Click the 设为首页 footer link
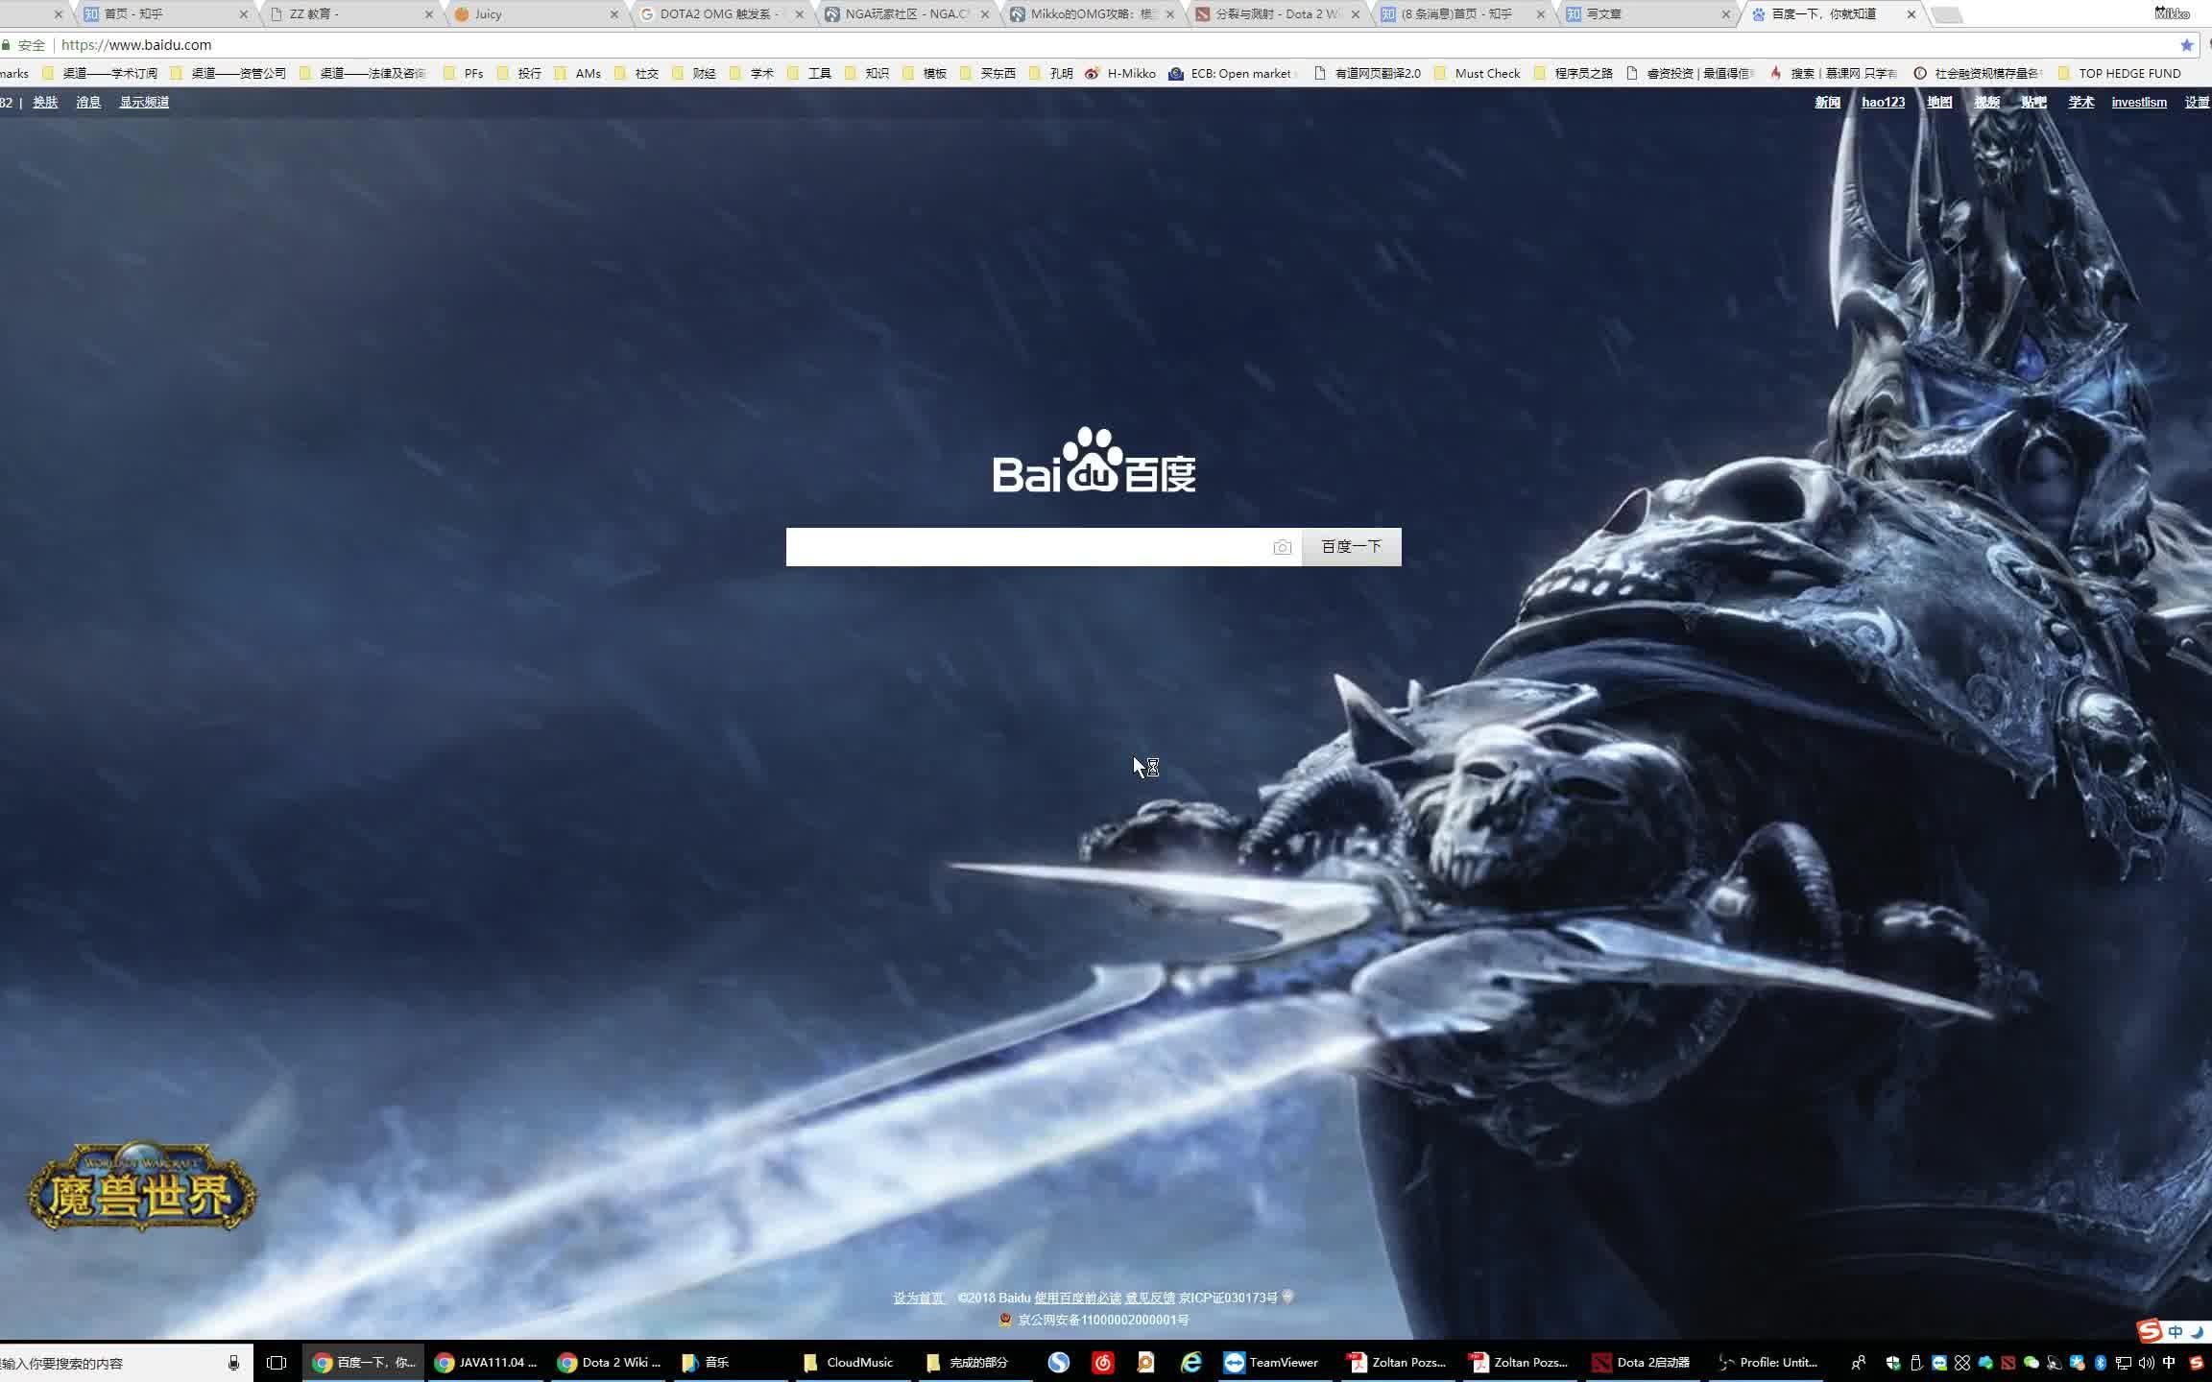 (x=919, y=1298)
